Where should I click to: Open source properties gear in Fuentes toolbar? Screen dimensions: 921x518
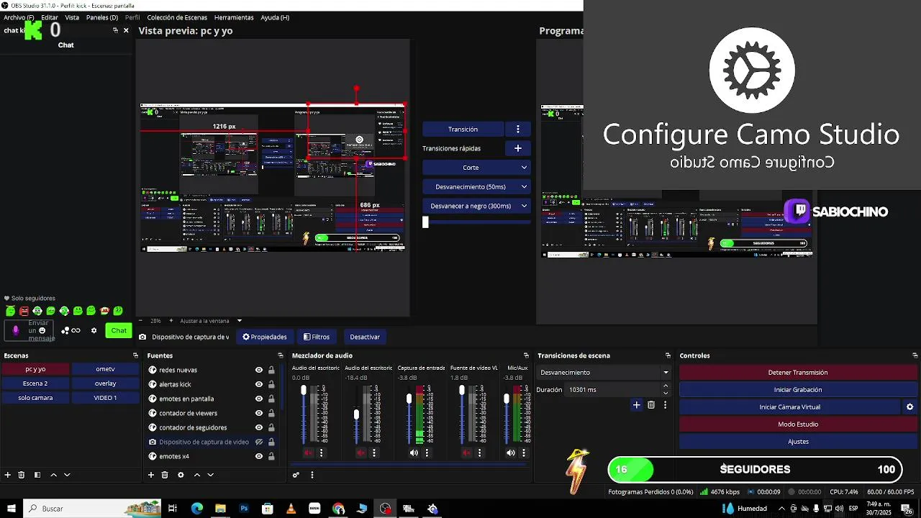point(181,475)
